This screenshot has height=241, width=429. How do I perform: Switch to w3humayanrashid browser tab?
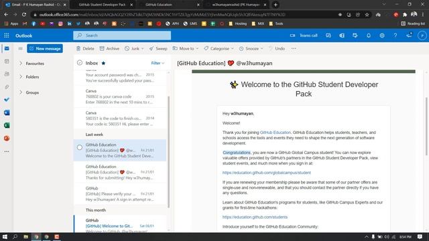pos(236,5)
